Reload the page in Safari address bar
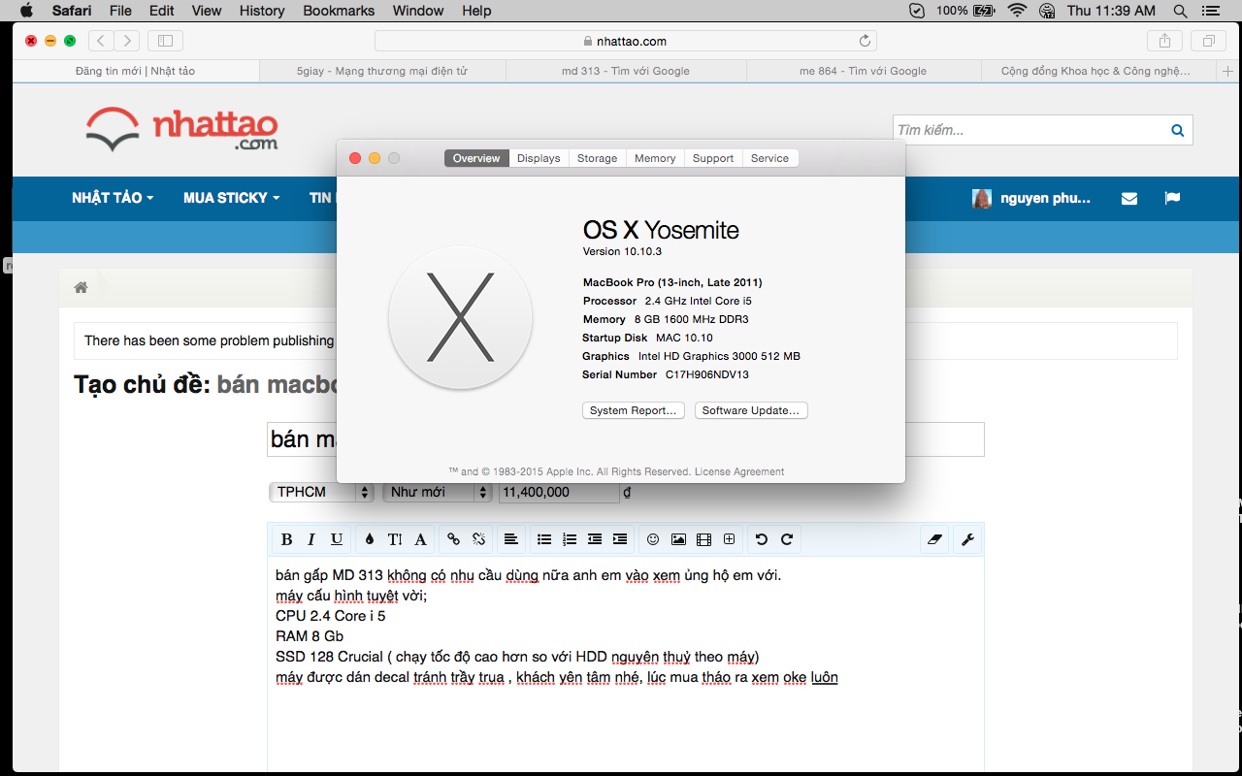Viewport: 1242px width, 776px height. (x=865, y=41)
